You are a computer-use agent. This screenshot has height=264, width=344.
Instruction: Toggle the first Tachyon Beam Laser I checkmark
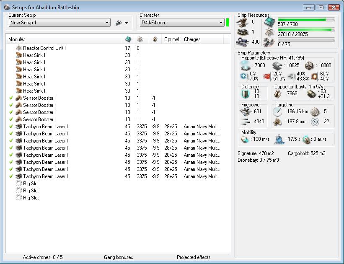(11, 127)
